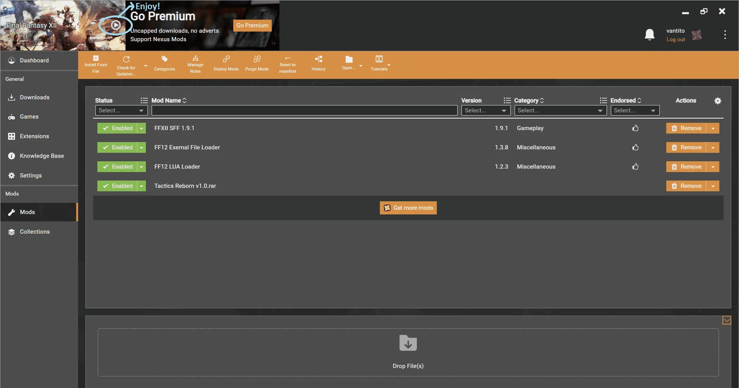Open the three-dot global menu
Image resolution: width=739 pixels, height=388 pixels.
pyautogui.click(x=725, y=35)
